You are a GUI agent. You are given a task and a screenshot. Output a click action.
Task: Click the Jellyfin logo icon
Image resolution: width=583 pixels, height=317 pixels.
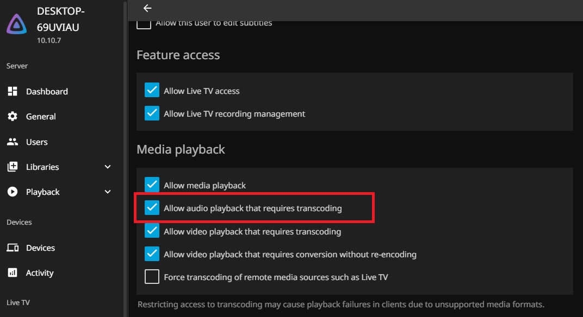[17, 24]
